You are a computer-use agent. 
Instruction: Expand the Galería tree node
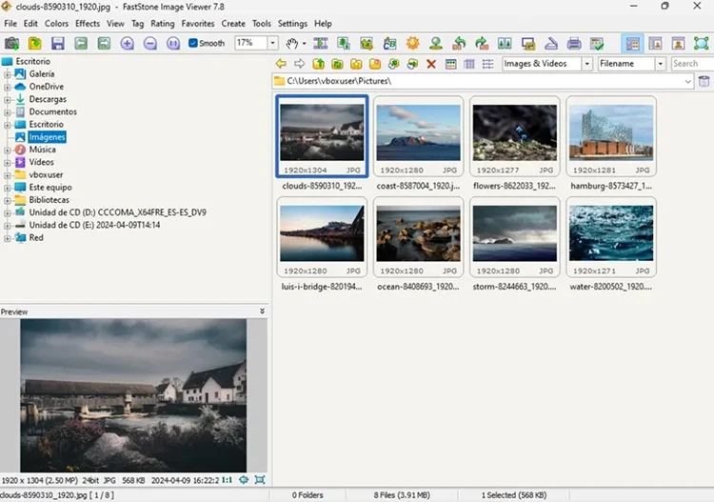[x=7, y=74]
